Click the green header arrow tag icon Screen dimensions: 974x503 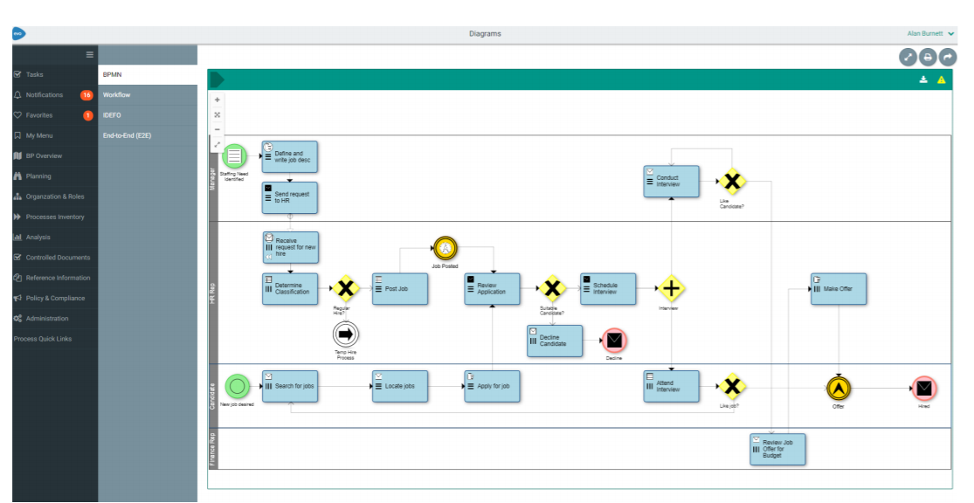[x=218, y=79]
